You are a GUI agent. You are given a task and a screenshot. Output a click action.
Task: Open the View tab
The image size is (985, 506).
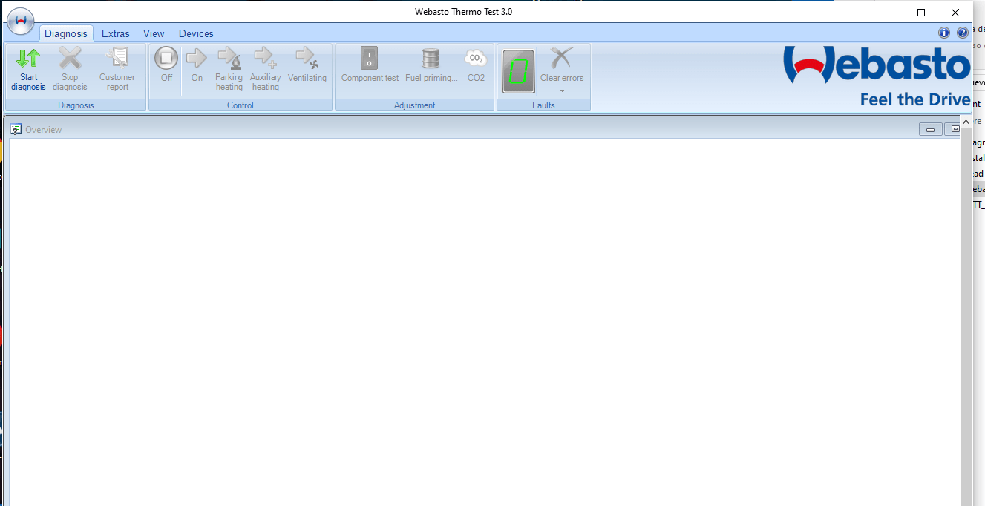tap(154, 33)
